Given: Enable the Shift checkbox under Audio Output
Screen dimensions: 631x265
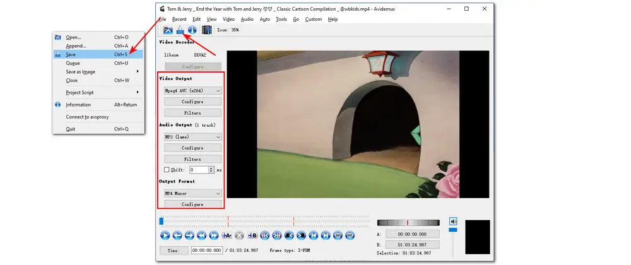Looking at the screenshot, I should [x=167, y=170].
